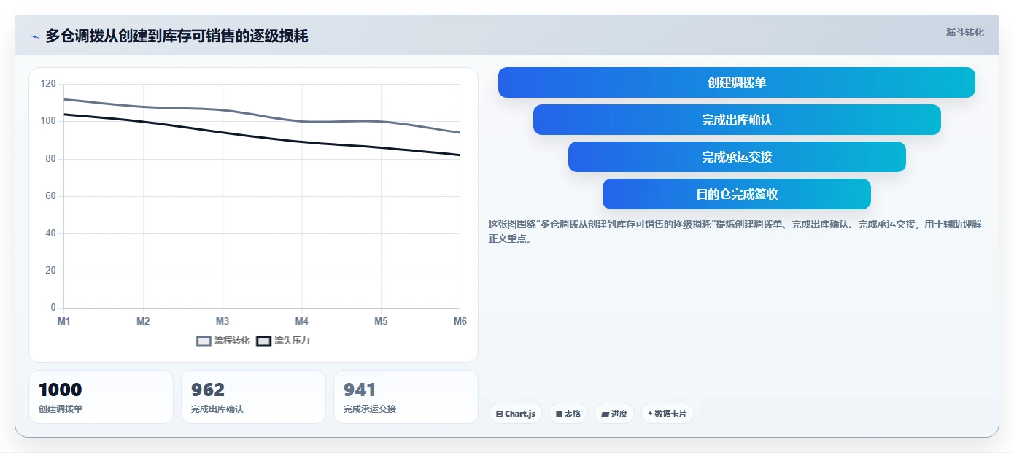The height and width of the screenshot is (453, 1014).
Task: Click the M3 axis label
Action: 222,322
